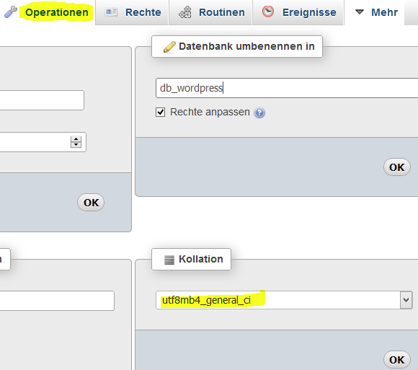Click the left panel spinner arrows

point(76,141)
